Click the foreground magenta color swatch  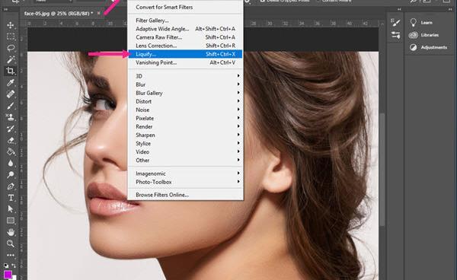coord(8,275)
